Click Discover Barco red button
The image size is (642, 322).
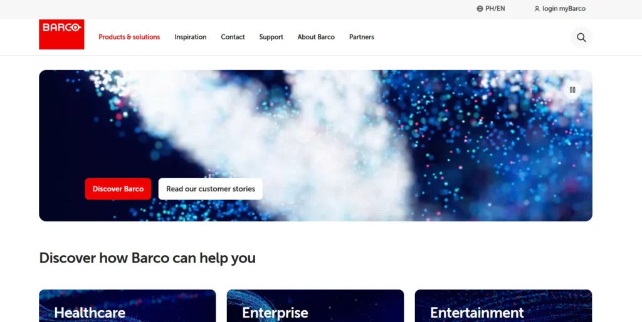118,189
